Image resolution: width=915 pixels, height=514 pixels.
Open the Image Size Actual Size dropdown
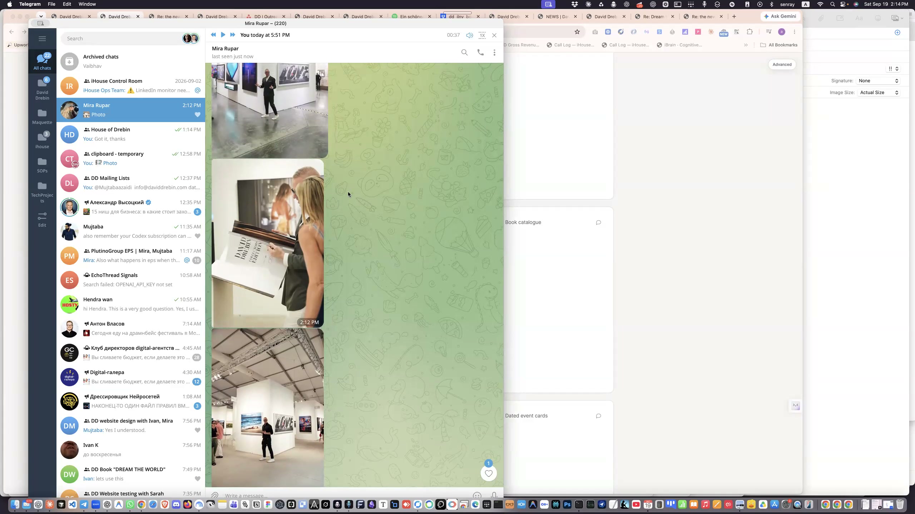pos(879,92)
